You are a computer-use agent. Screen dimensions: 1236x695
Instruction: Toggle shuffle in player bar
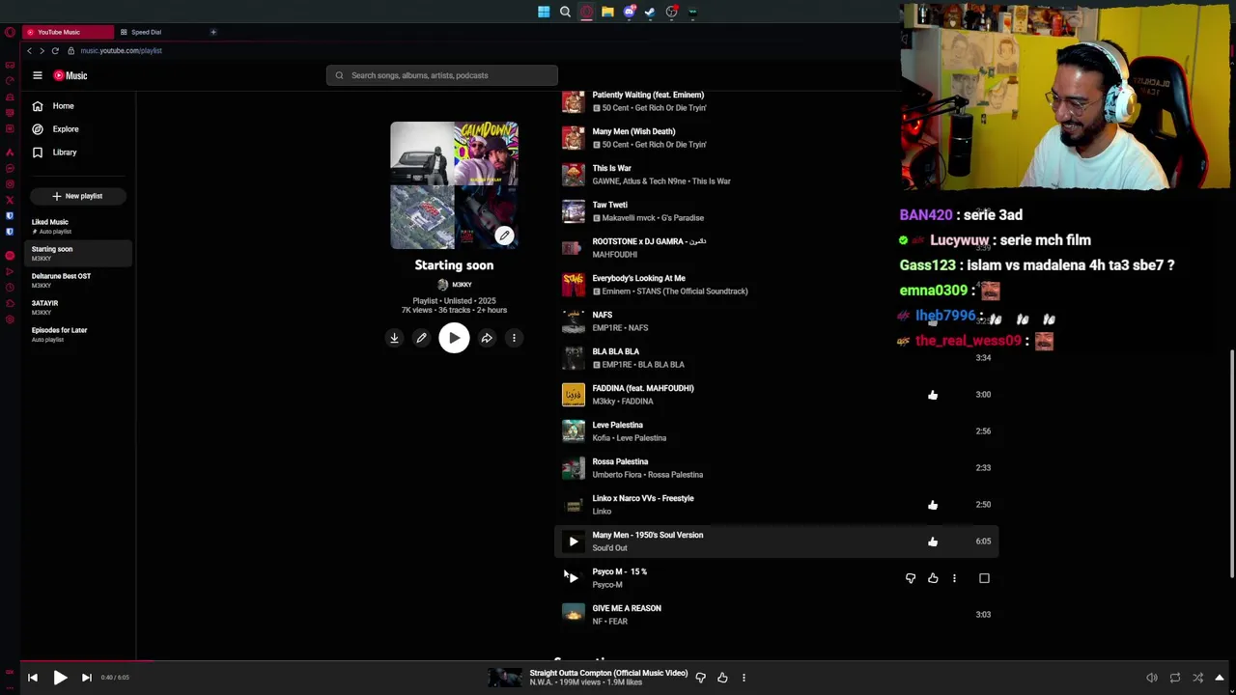1197,678
